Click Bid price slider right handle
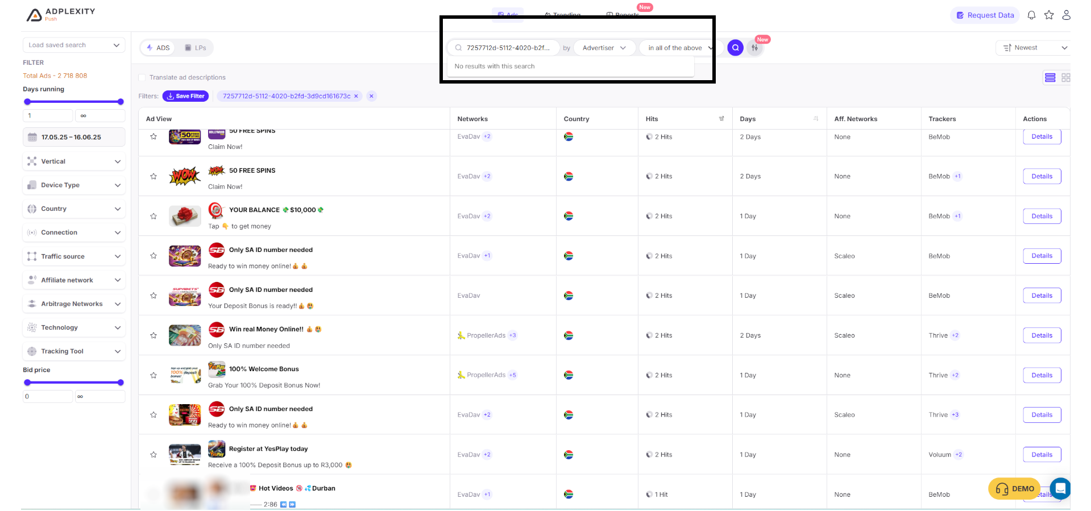This screenshot has height=511, width=1091. tap(121, 383)
